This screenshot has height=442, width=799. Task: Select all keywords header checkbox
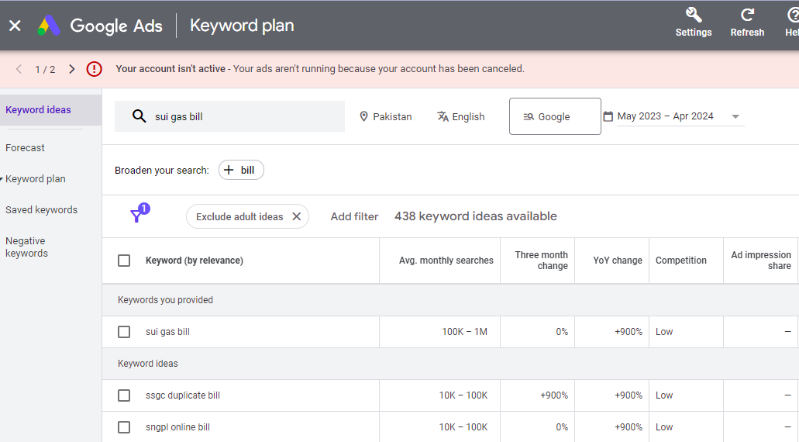(x=124, y=261)
